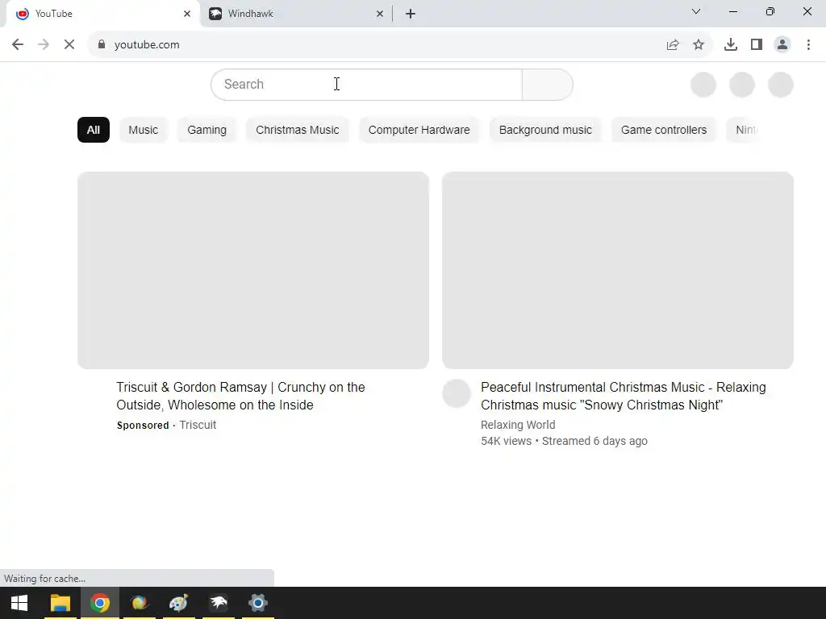
Task: Select the Background music chip
Action: pyautogui.click(x=546, y=130)
